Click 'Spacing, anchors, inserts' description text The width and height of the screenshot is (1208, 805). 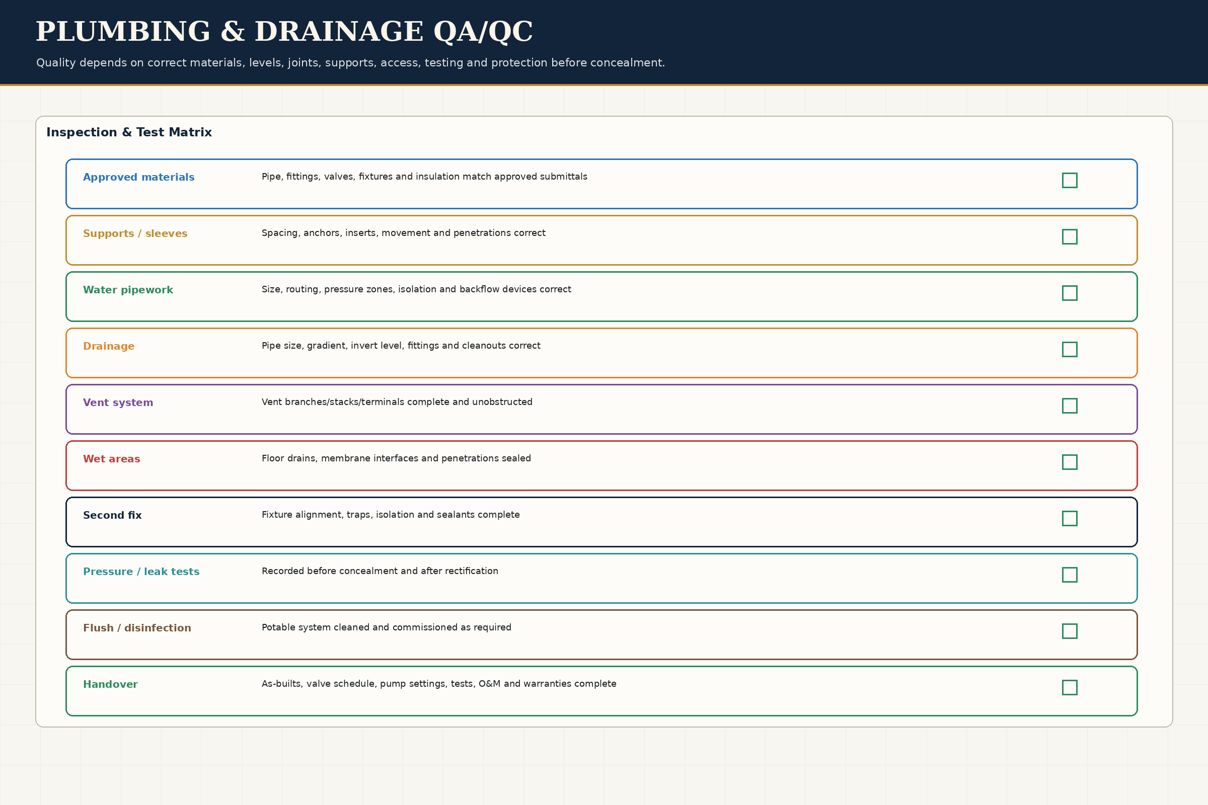[403, 233]
